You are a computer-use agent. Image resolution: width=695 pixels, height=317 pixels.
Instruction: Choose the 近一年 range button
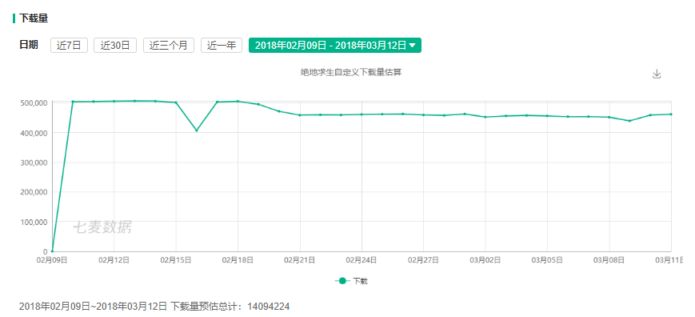tap(222, 45)
